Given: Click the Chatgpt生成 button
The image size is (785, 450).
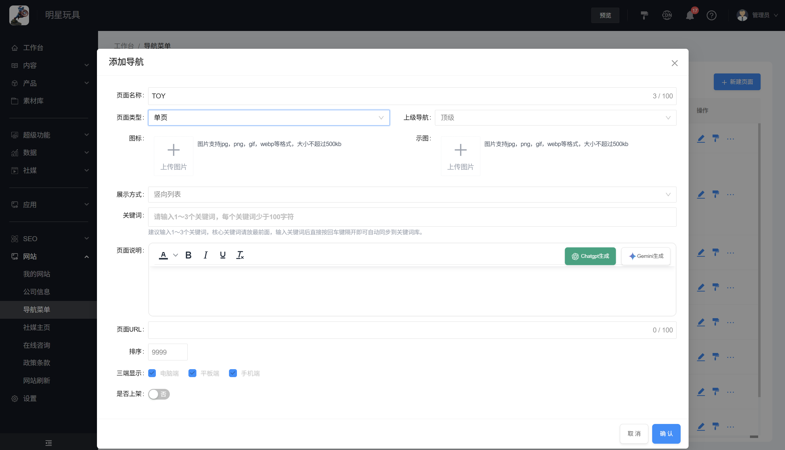Looking at the screenshot, I should coord(590,256).
